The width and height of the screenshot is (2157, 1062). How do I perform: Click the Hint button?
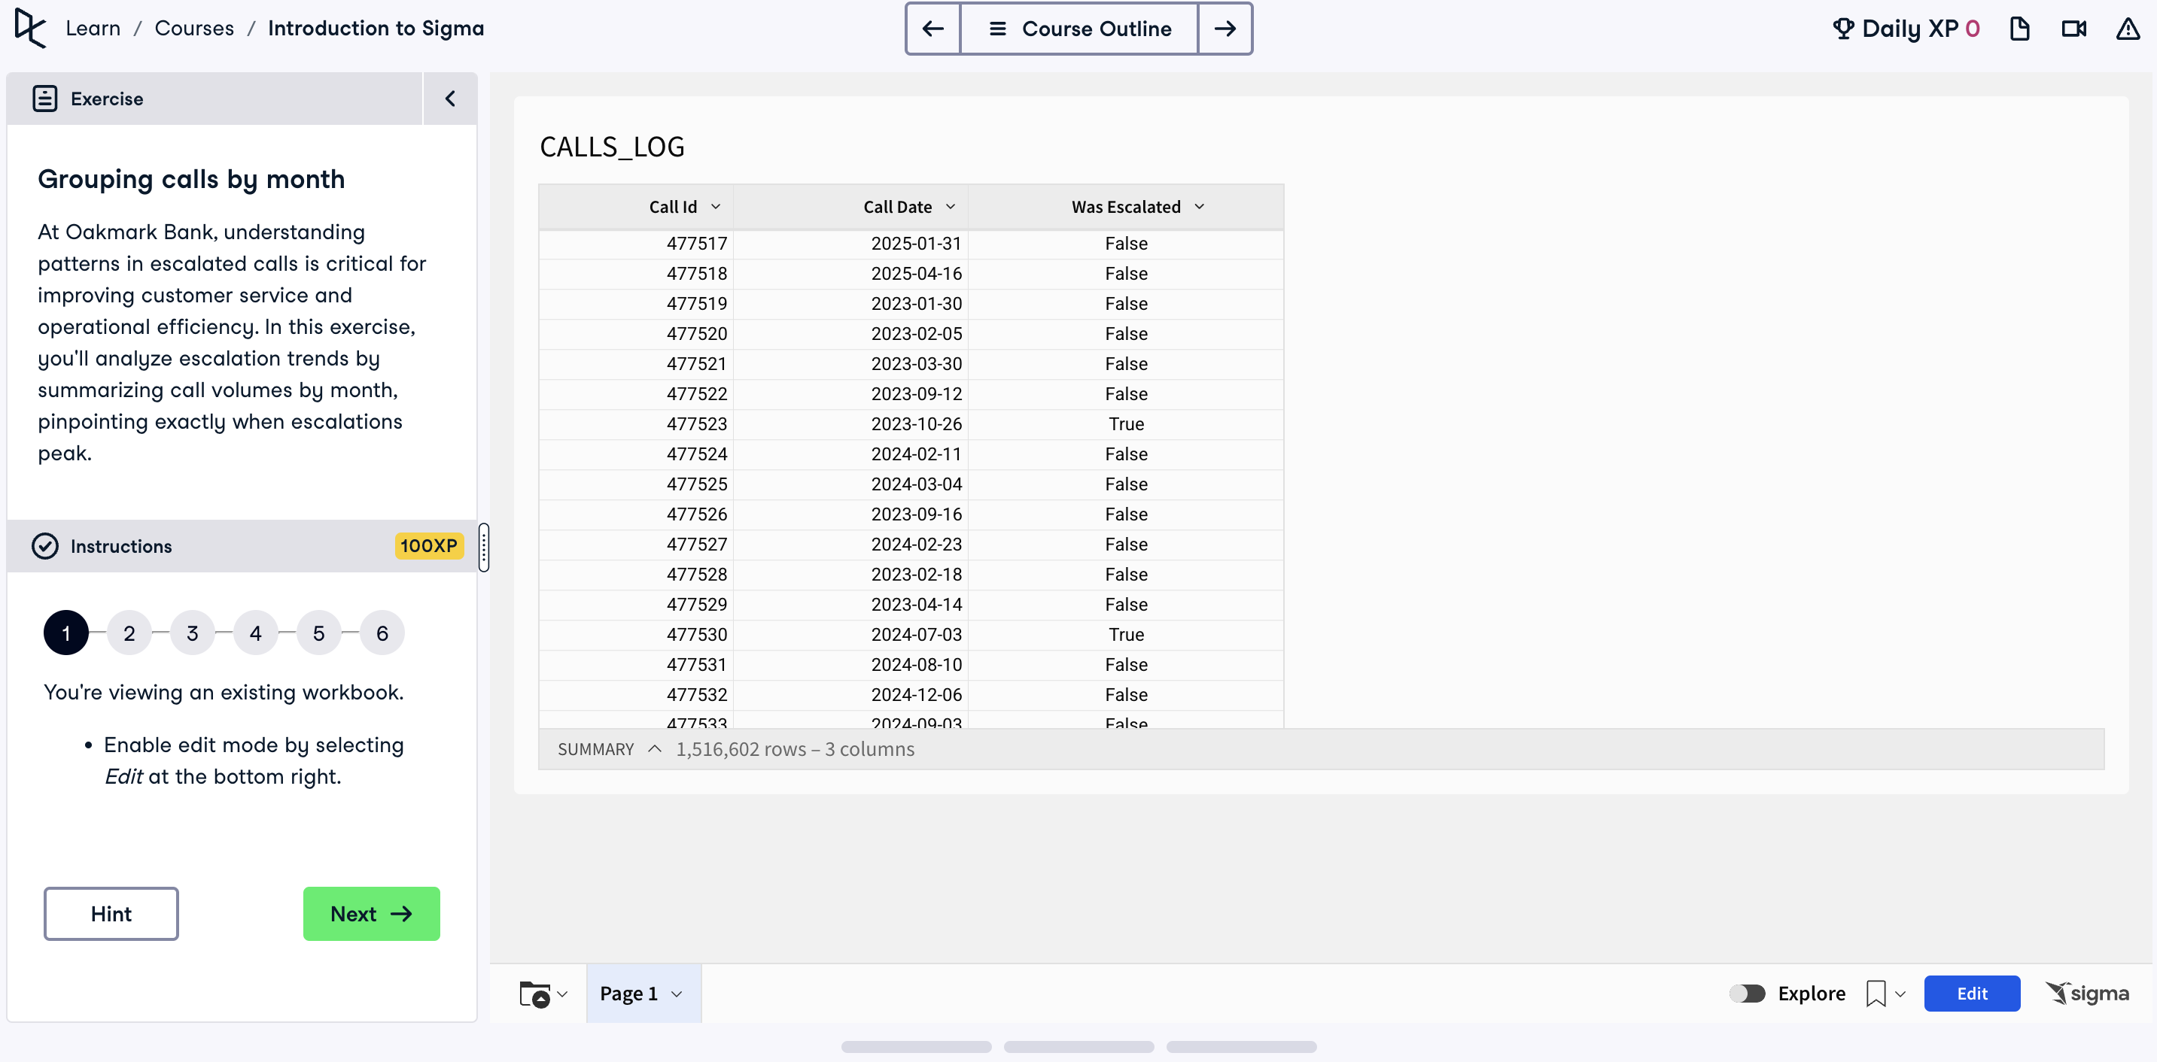point(111,914)
